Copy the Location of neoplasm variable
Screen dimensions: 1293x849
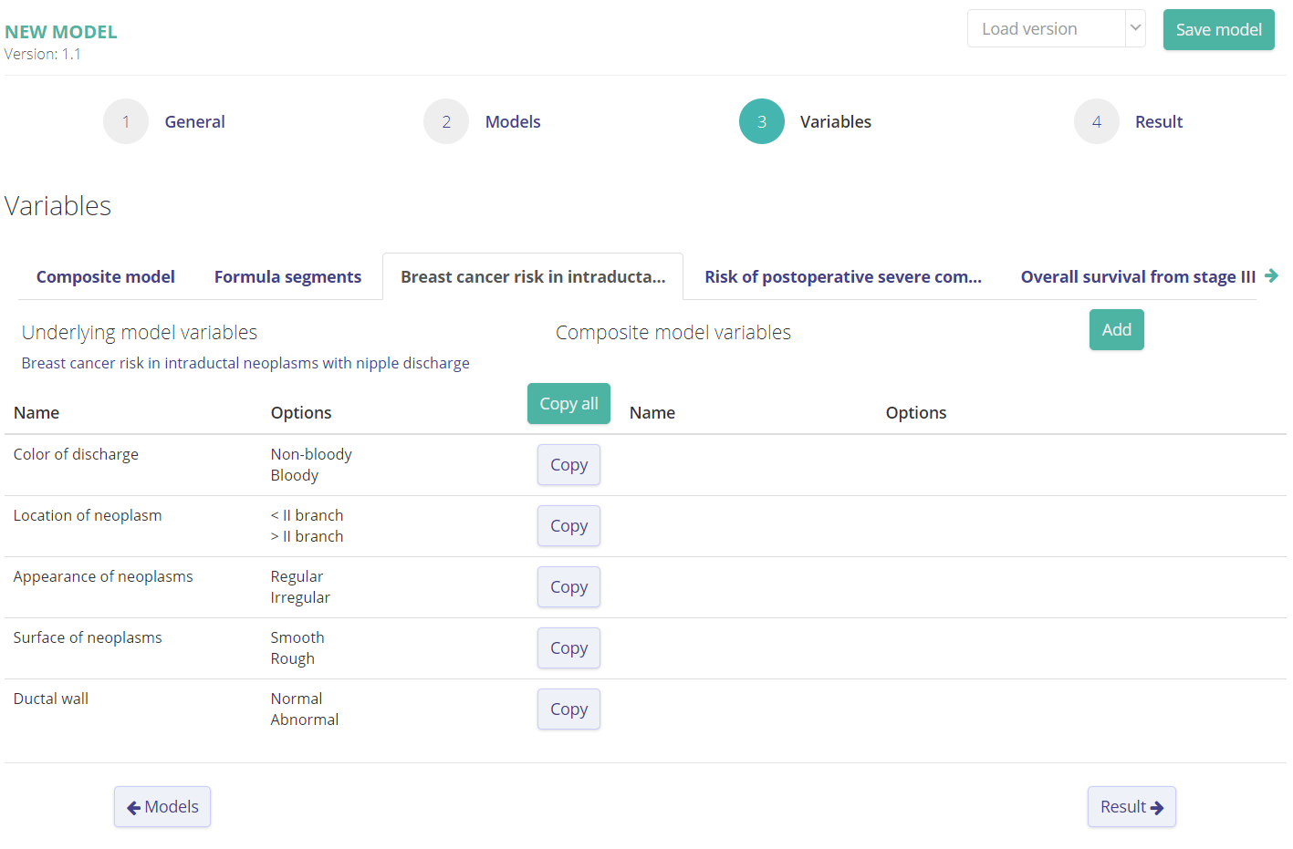coord(568,526)
